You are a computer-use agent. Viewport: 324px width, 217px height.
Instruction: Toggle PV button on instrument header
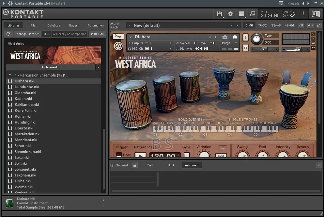pyautogui.click(x=314, y=48)
